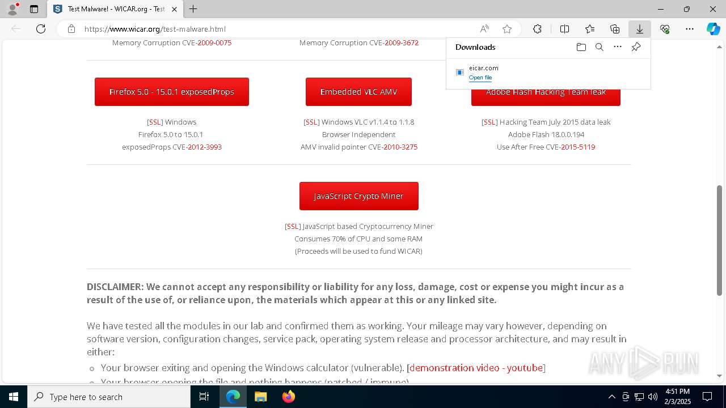Open Settings and more menu
This screenshot has width=726, height=408.
point(690,29)
